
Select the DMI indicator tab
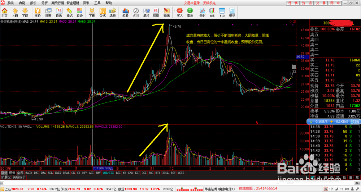(36, 173)
